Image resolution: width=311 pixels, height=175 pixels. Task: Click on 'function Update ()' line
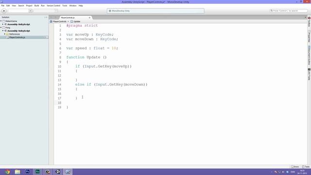86,57
